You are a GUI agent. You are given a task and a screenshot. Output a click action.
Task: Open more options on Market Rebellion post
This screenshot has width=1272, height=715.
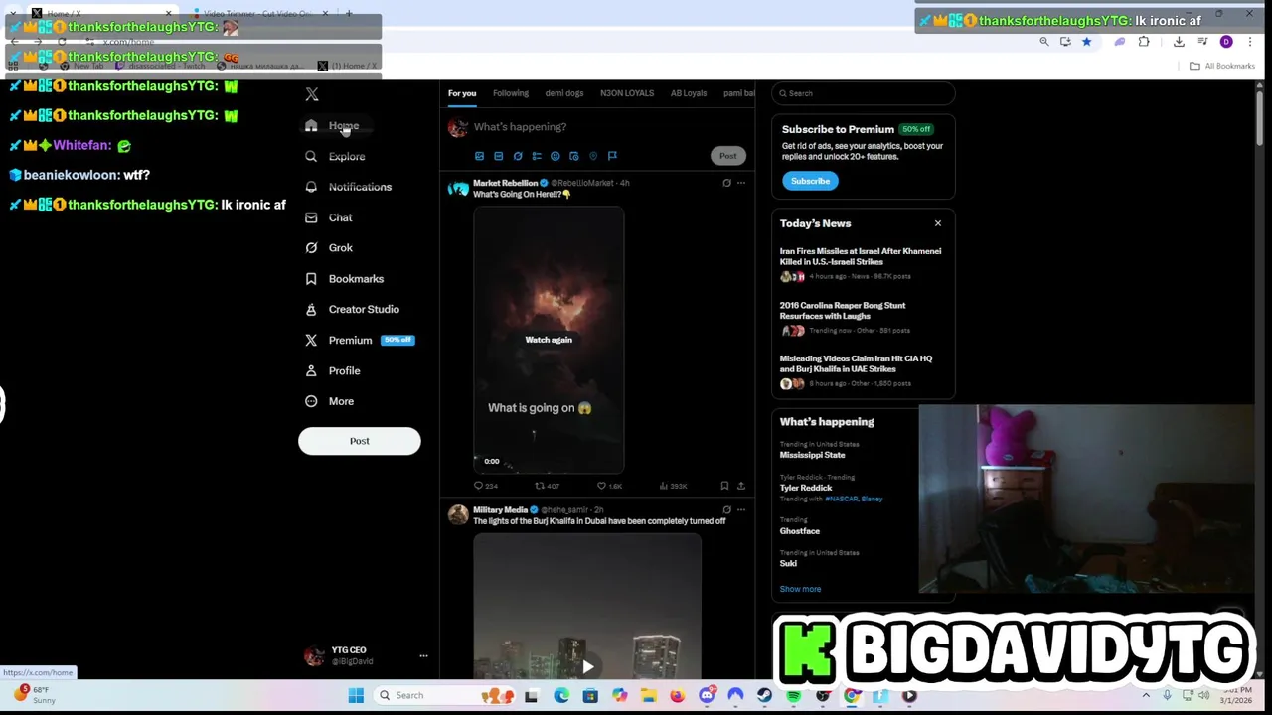(x=741, y=183)
